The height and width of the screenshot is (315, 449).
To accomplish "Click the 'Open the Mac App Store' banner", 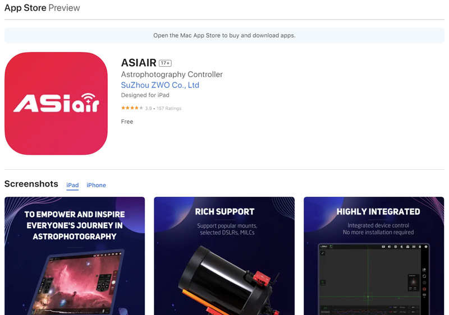I will (224, 35).
